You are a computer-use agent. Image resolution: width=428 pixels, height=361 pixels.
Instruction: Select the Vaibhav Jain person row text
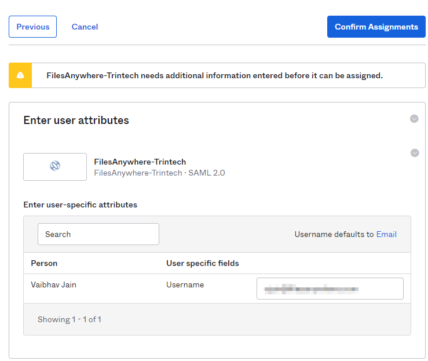(x=53, y=285)
